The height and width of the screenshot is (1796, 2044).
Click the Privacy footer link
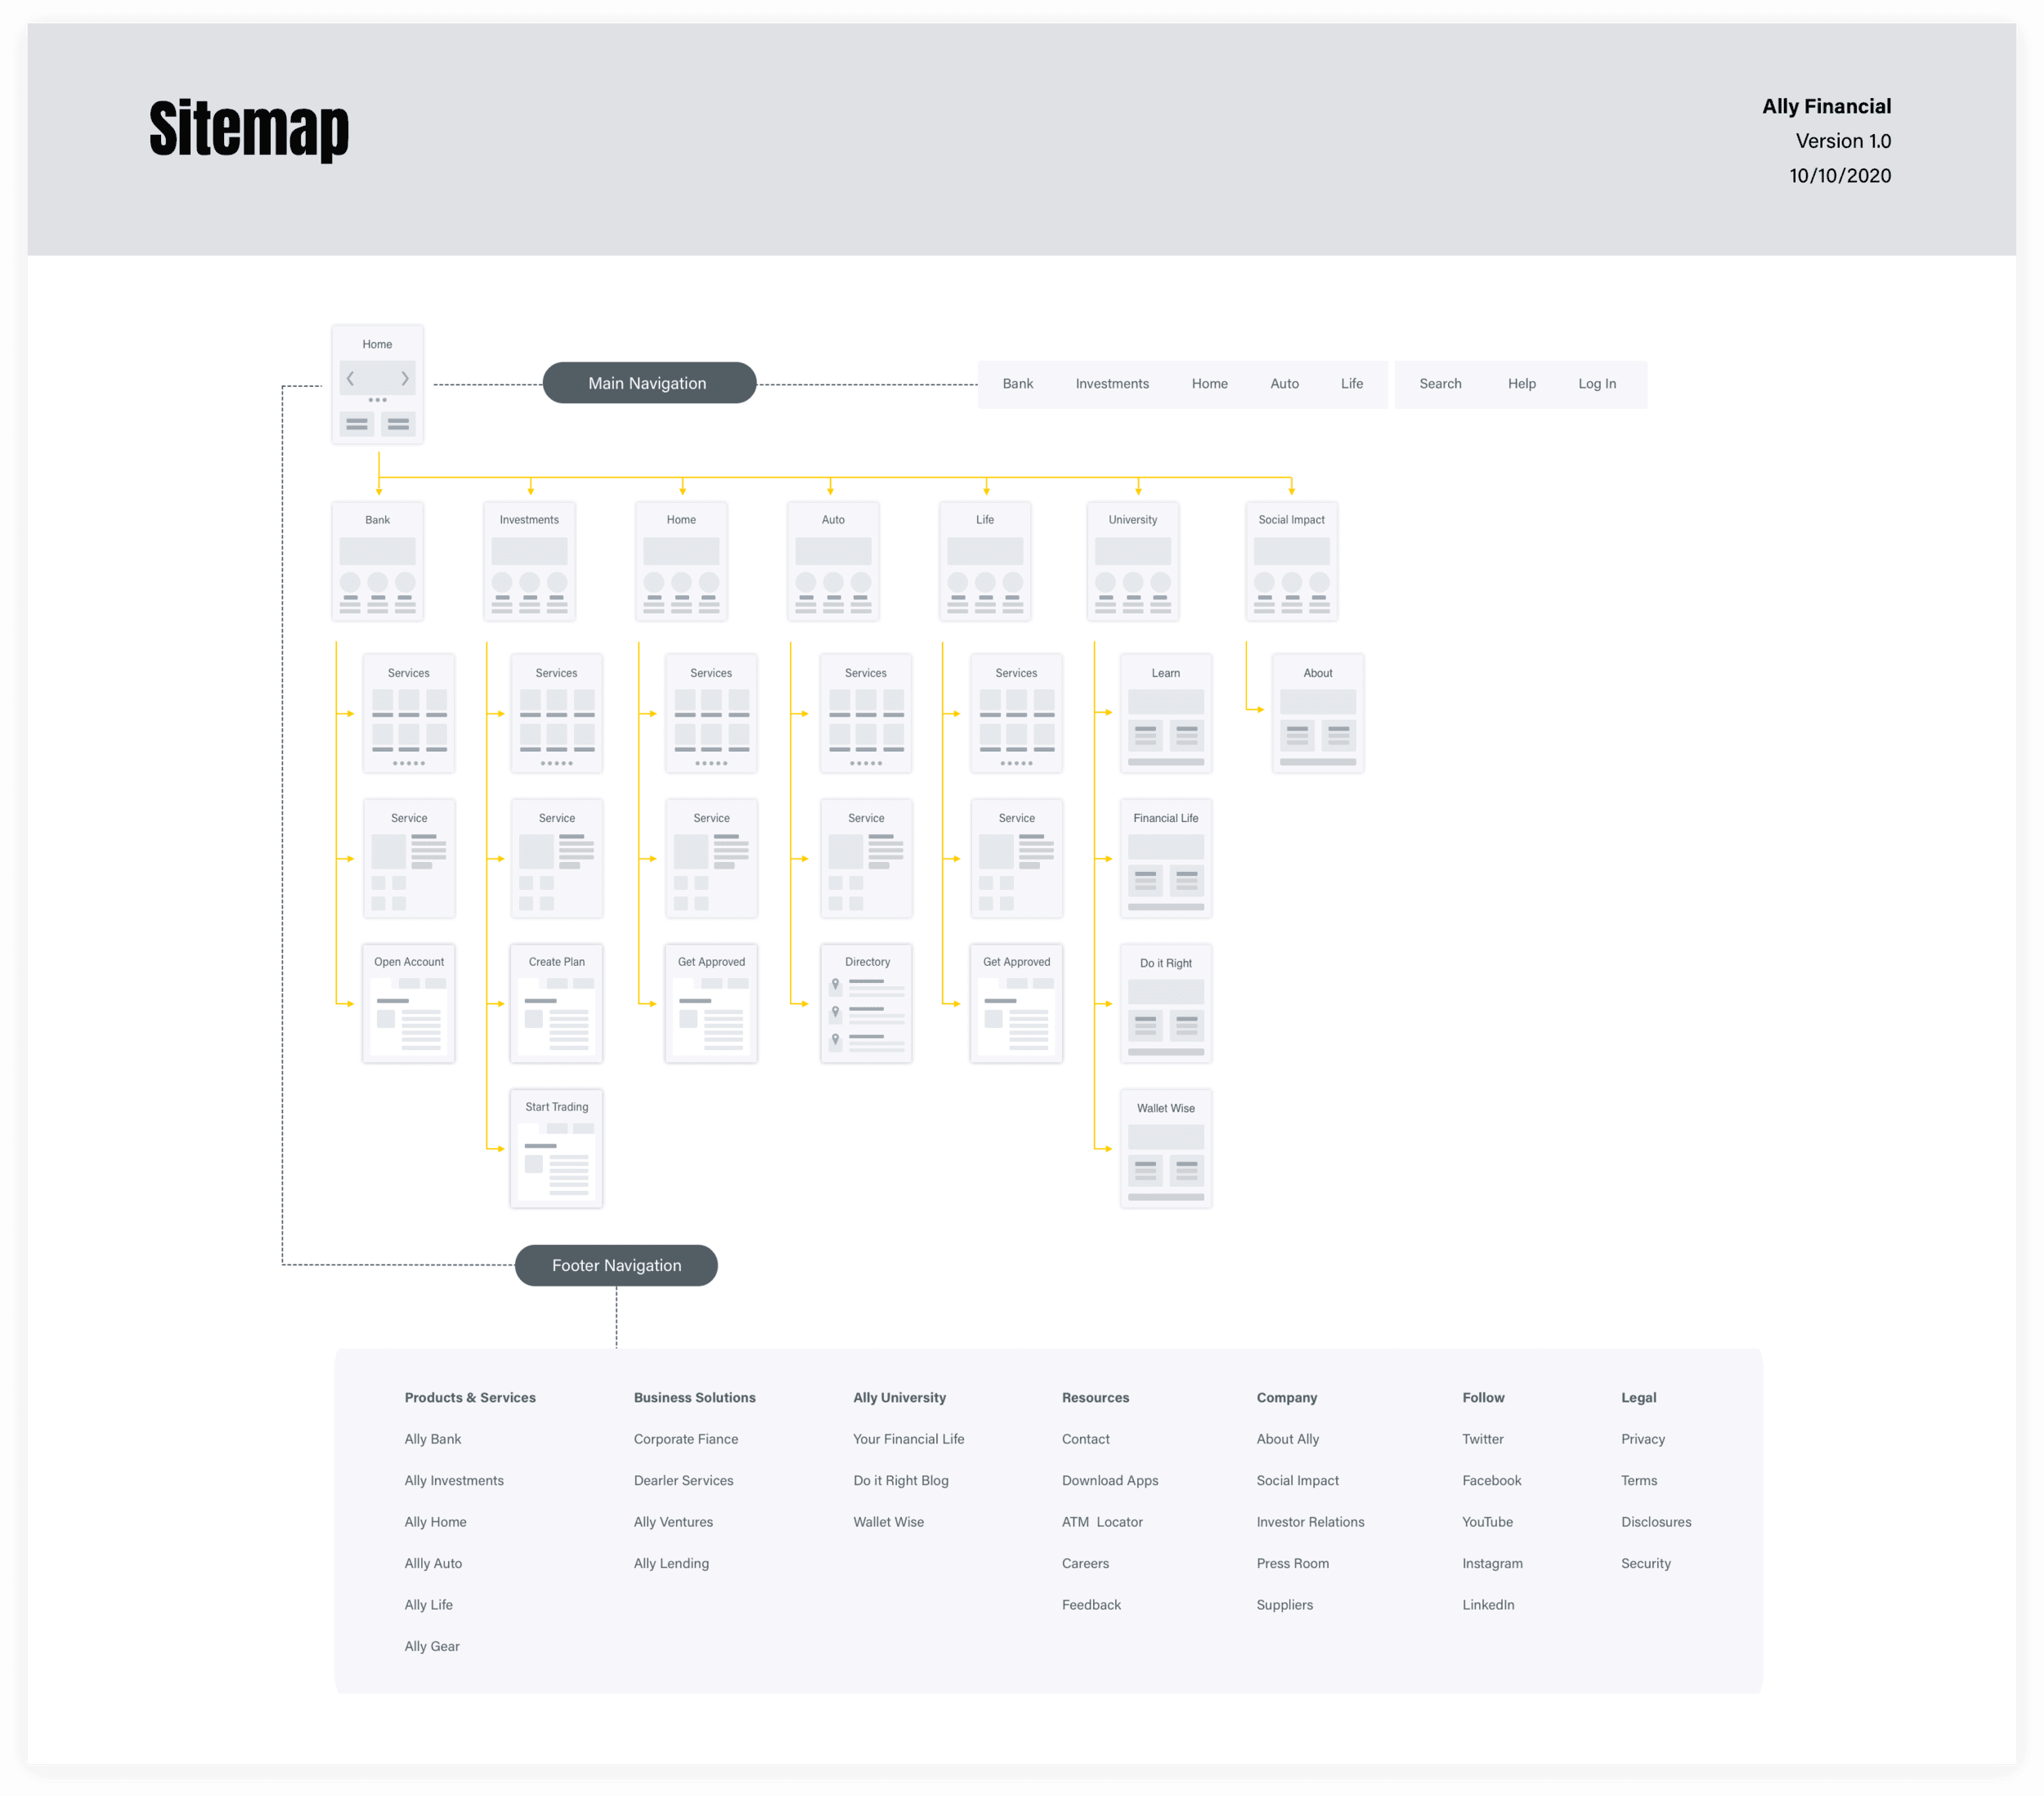click(1643, 1439)
